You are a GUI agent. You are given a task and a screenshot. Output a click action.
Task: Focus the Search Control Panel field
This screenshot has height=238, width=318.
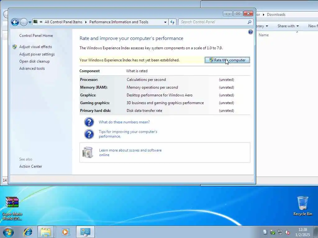[x=213, y=22]
